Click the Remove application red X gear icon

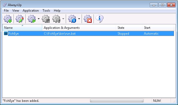pyautogui.click(x=88, y=19)
